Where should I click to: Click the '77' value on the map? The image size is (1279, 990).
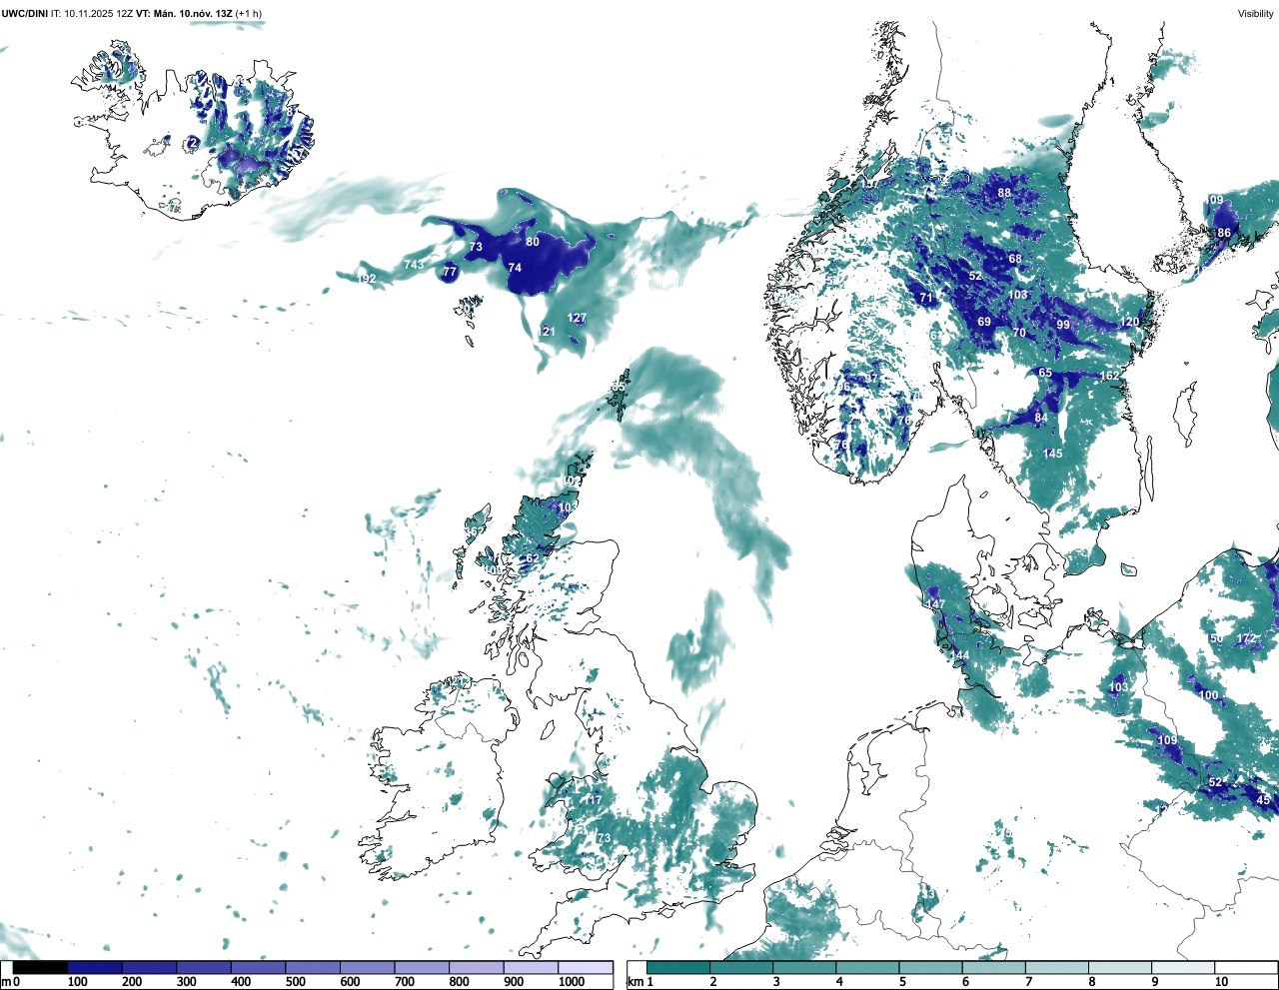(450, 272)
